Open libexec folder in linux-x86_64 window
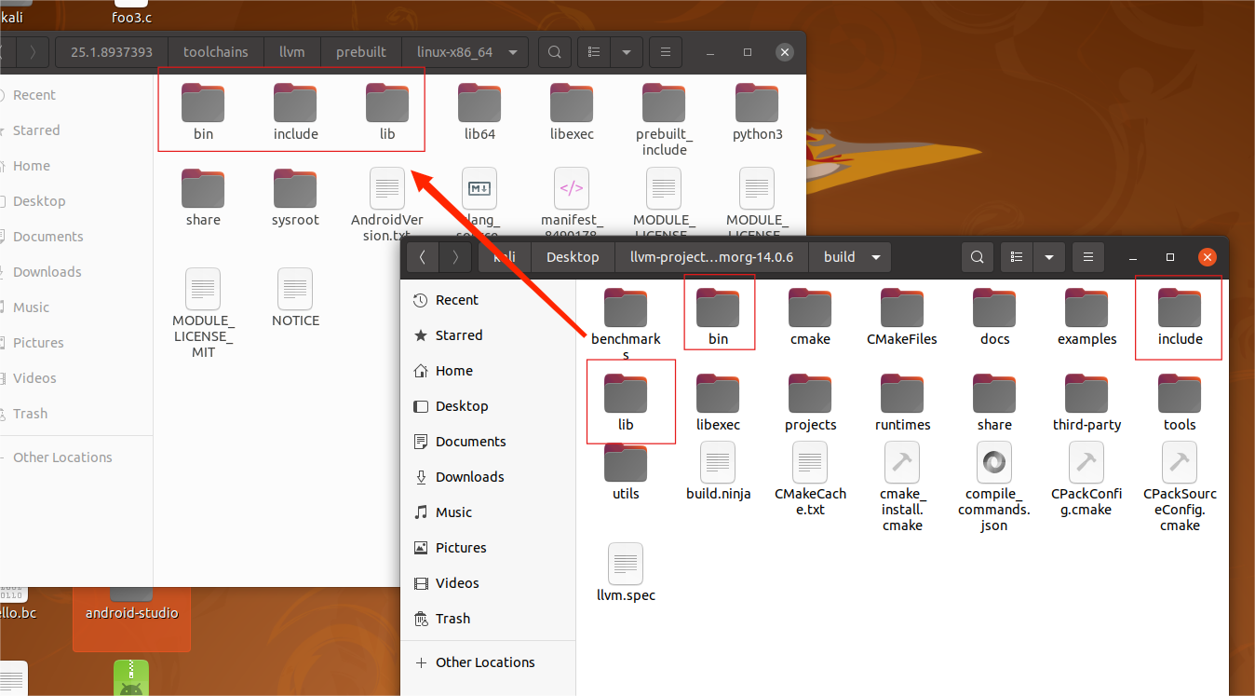Viewport: 1255px width, 696px height. (572, 112)
